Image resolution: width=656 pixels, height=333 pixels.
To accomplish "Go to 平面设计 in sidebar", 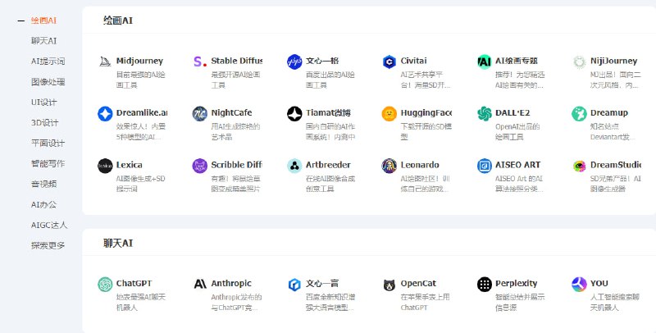I will (x=48, y=143).
